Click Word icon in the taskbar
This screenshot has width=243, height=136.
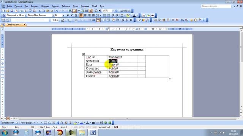click(93, 133)
